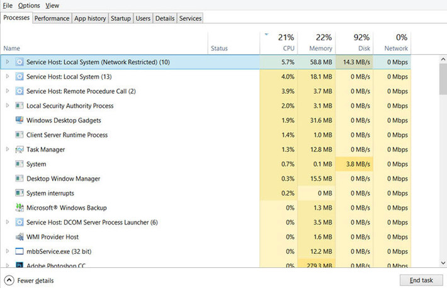This screenshot has width=447, height=288.
Task: Switch to the App history tab
Action: [90, 18]
